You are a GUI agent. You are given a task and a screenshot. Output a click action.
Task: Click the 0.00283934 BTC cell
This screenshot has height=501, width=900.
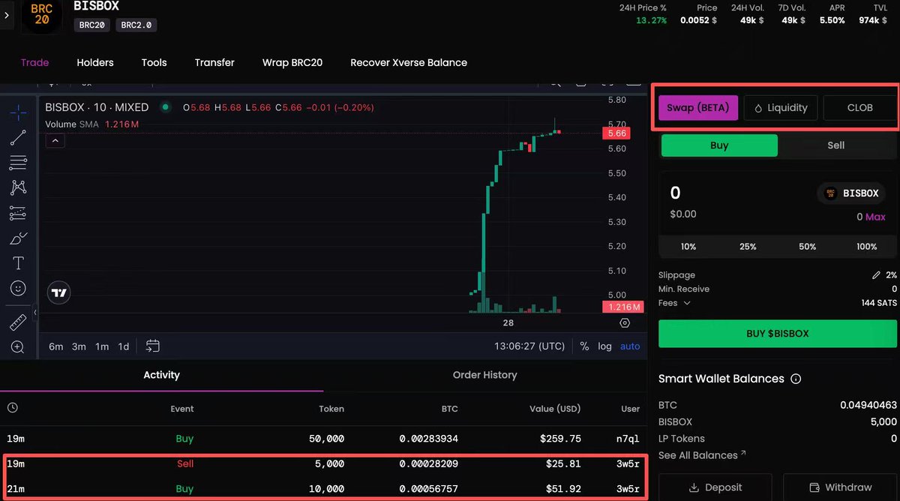click(428, 439)
